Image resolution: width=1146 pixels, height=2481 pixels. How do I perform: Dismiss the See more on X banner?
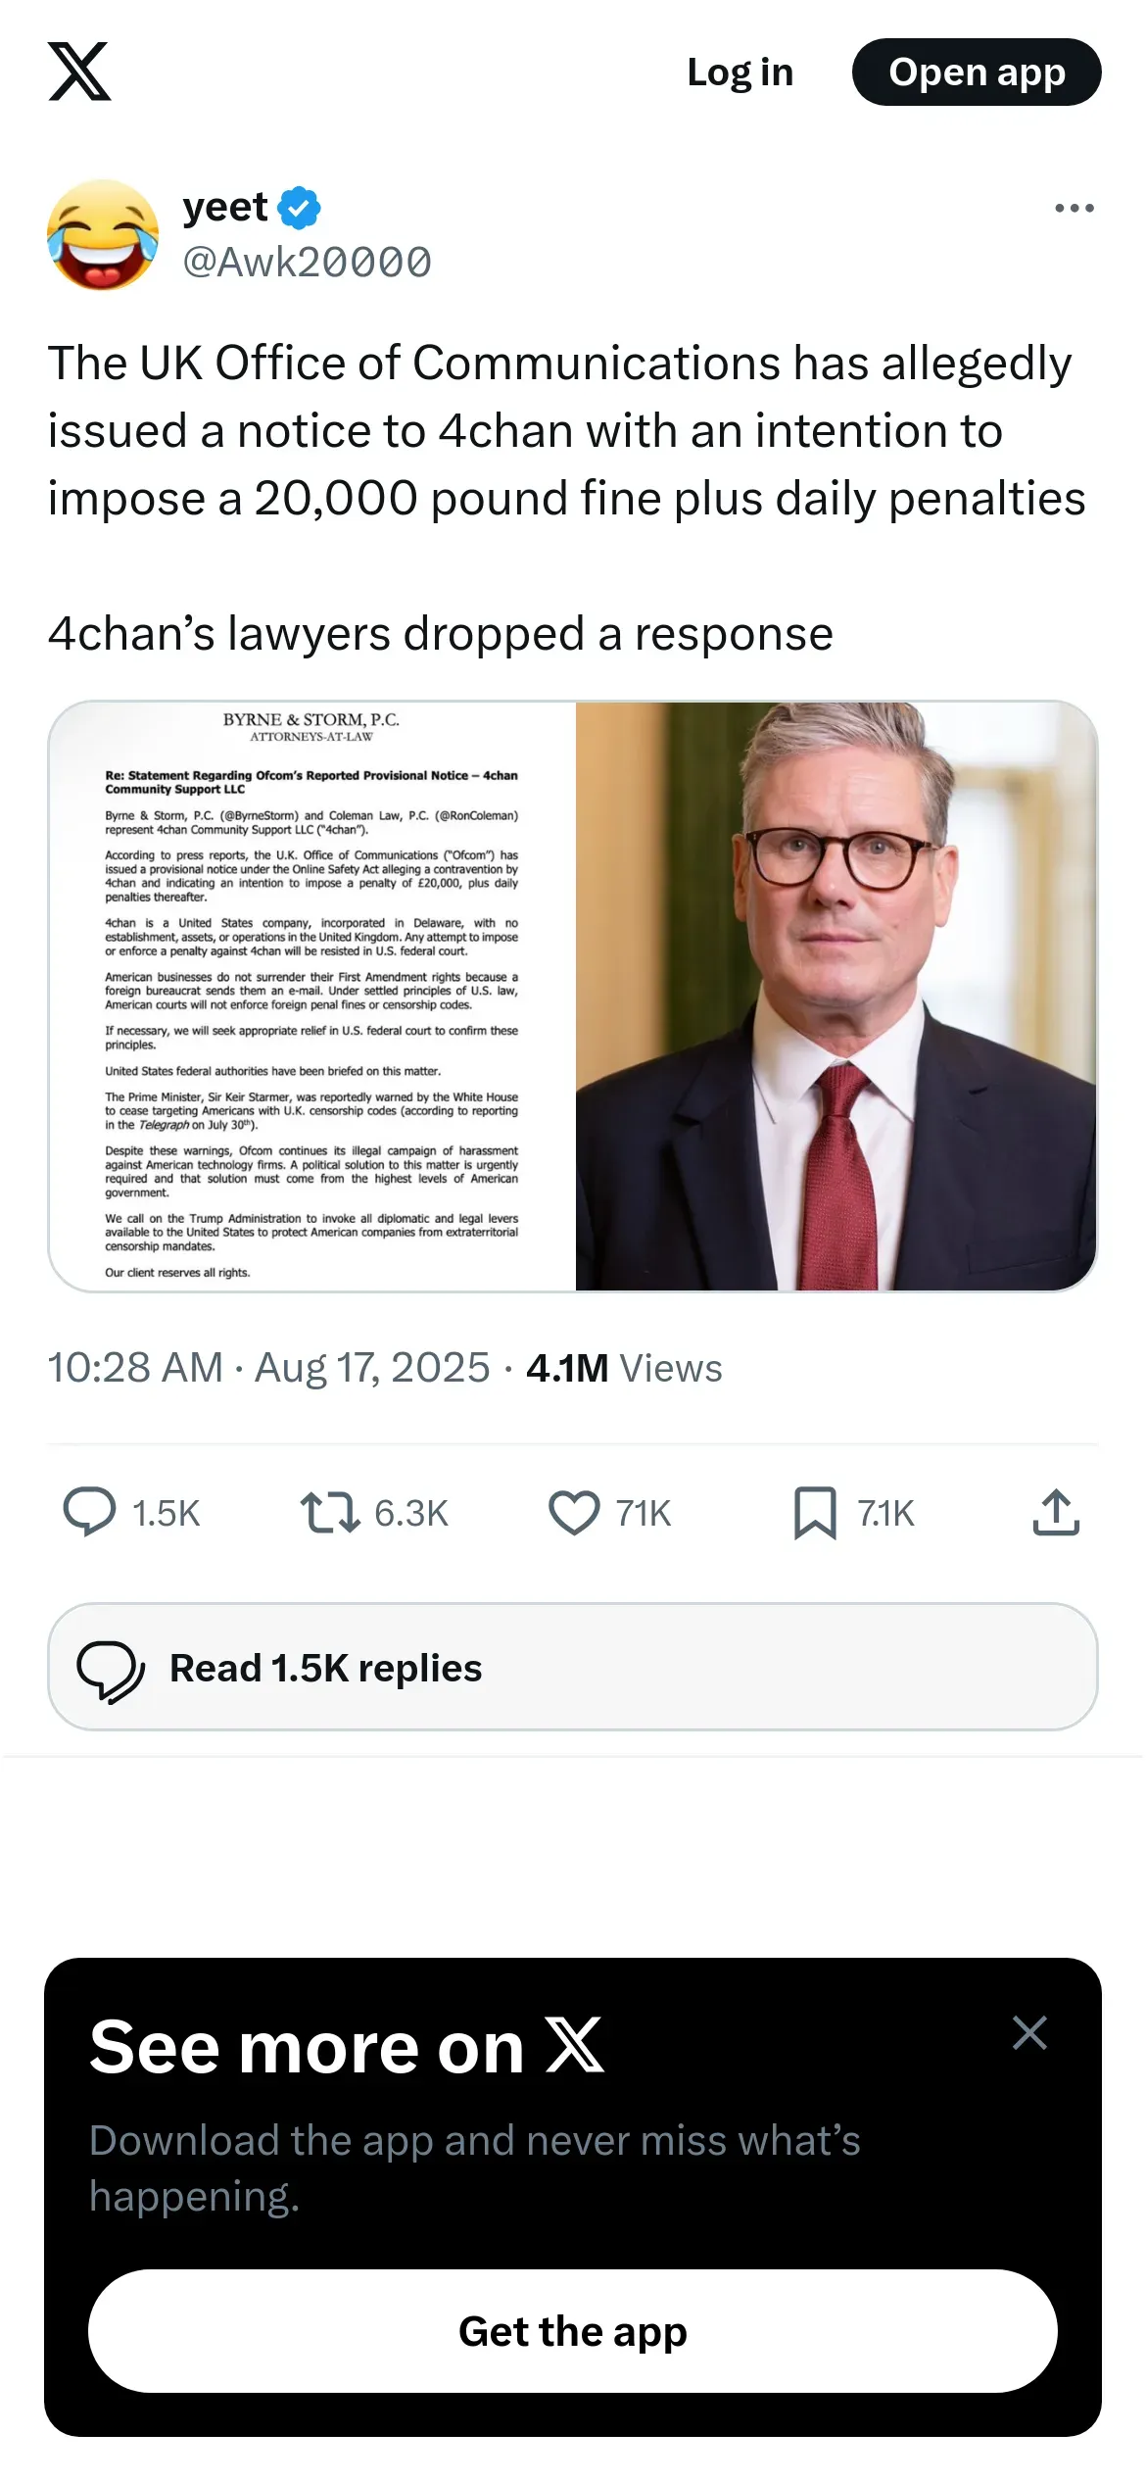1029,2032
